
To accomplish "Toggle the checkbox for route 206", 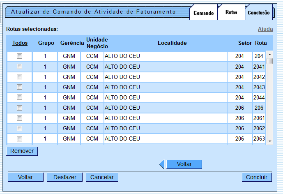I will tap(19, 108).
